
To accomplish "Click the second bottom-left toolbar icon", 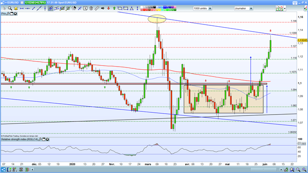I will click(9, 169).
